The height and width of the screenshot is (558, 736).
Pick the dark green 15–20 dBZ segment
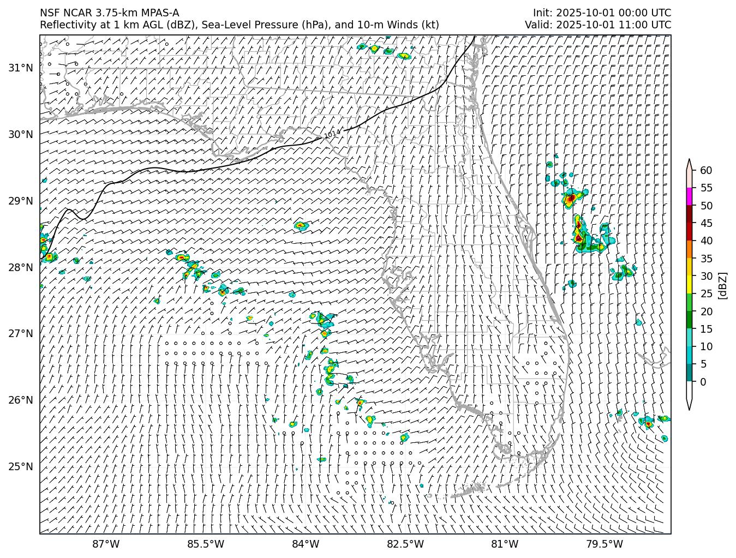689,320
